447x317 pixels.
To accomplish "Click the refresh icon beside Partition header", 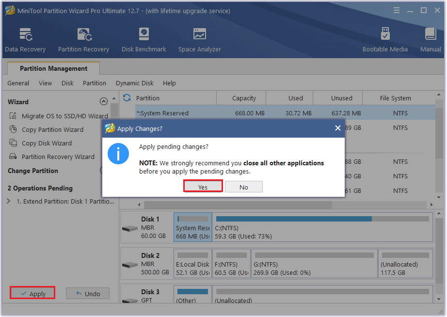I will [x=127, y=98].
